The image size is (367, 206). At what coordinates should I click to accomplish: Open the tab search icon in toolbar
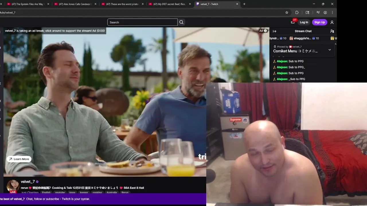(x=307, y=13)
